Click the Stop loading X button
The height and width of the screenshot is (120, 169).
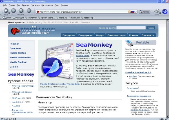click(x=29, y=11)
